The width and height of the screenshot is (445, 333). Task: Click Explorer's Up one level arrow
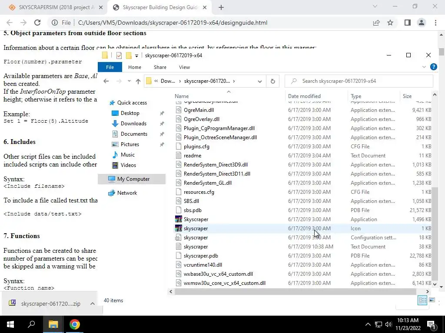tap(138, 81)
